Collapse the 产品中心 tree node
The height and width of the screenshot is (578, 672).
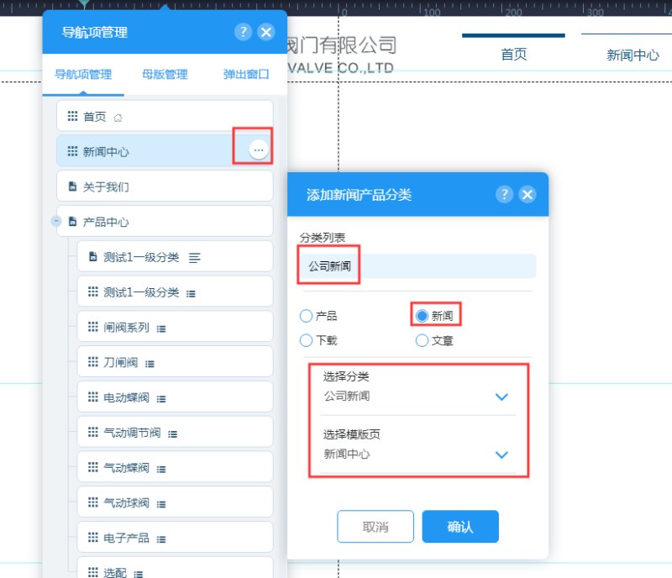(56, 221)
